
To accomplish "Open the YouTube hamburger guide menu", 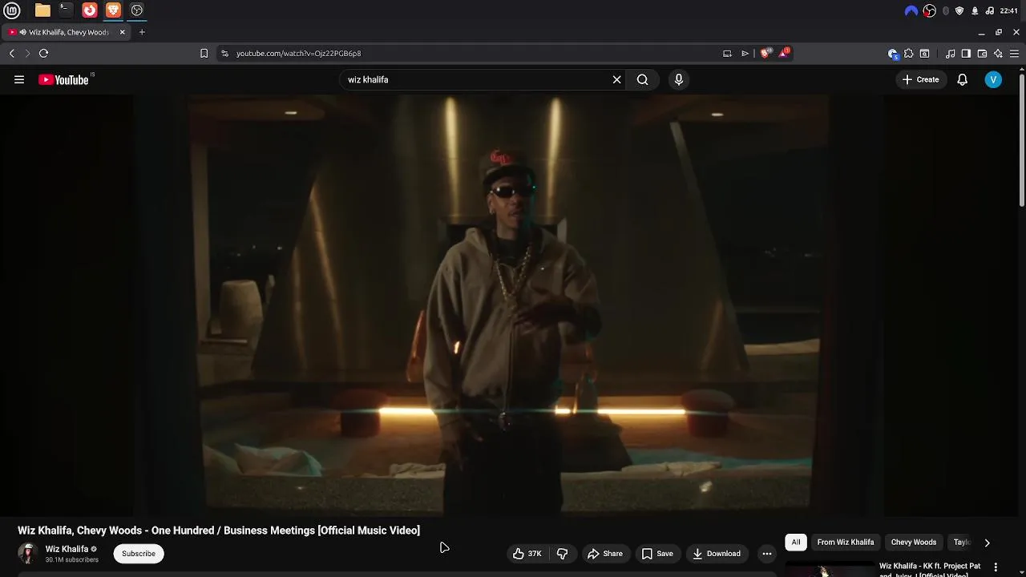I will tap(19, 79).
